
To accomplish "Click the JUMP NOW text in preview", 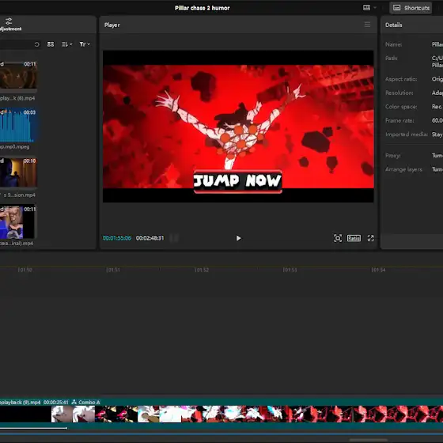I will (x=237, y=181).
